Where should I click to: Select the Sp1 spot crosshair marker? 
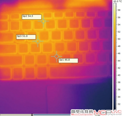point(57,56)
